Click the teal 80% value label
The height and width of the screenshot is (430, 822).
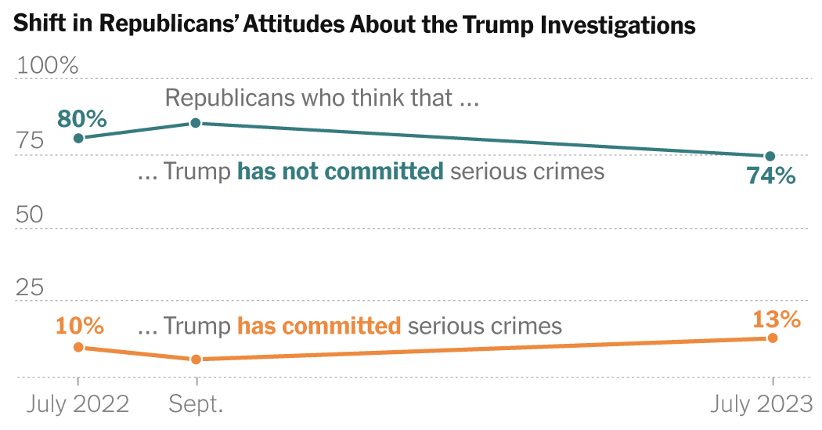click(x=81, y=119)
